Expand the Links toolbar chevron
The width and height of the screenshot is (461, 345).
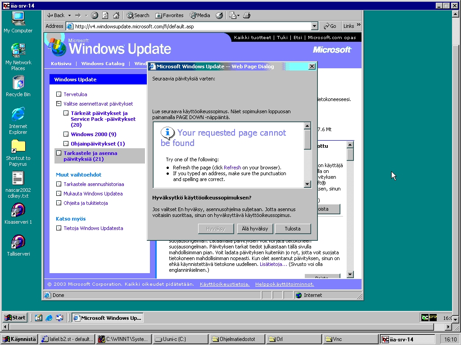click(359, 26)
